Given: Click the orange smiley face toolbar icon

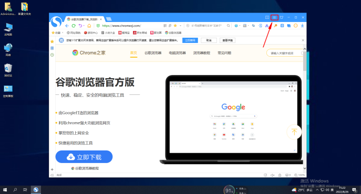Looking at the screenshot, I should pos(296,26).
